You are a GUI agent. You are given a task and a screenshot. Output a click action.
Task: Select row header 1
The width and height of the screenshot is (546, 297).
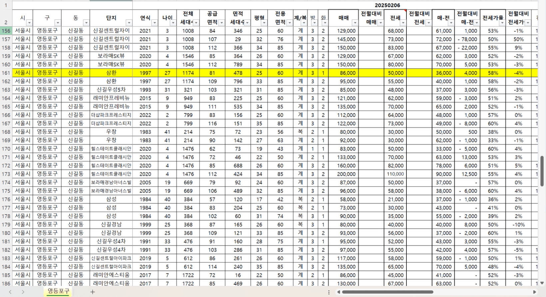pyautogui.click(x=6, y=5)
